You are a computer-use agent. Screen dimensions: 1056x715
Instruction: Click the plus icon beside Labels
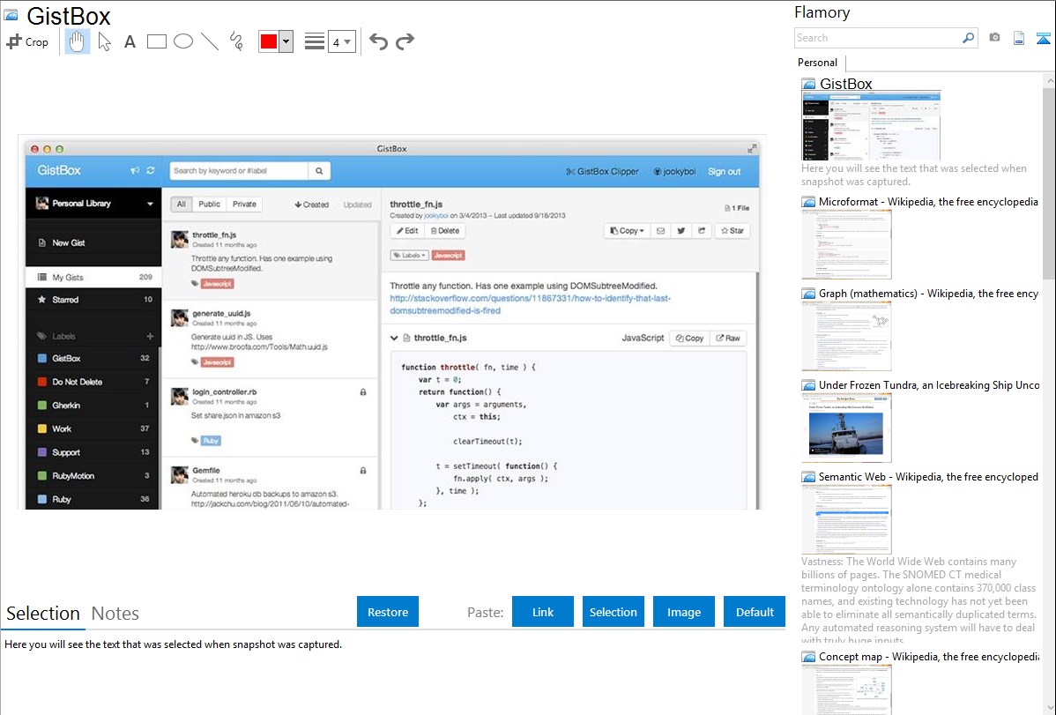pyautogui.click(x=150, y=336)
